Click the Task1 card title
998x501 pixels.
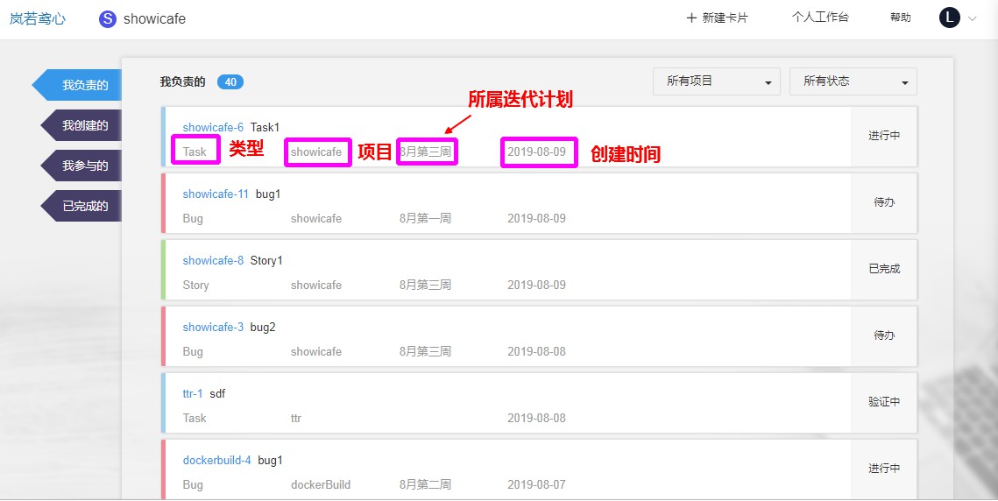click(265, 127)
